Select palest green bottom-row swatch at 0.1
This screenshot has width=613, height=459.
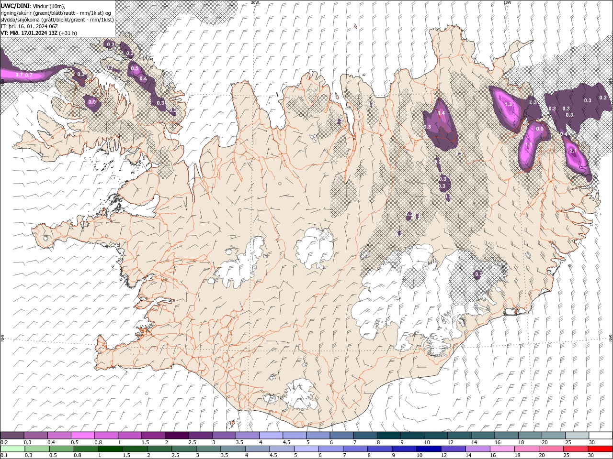pyautogui.click(x=12, y=449)
